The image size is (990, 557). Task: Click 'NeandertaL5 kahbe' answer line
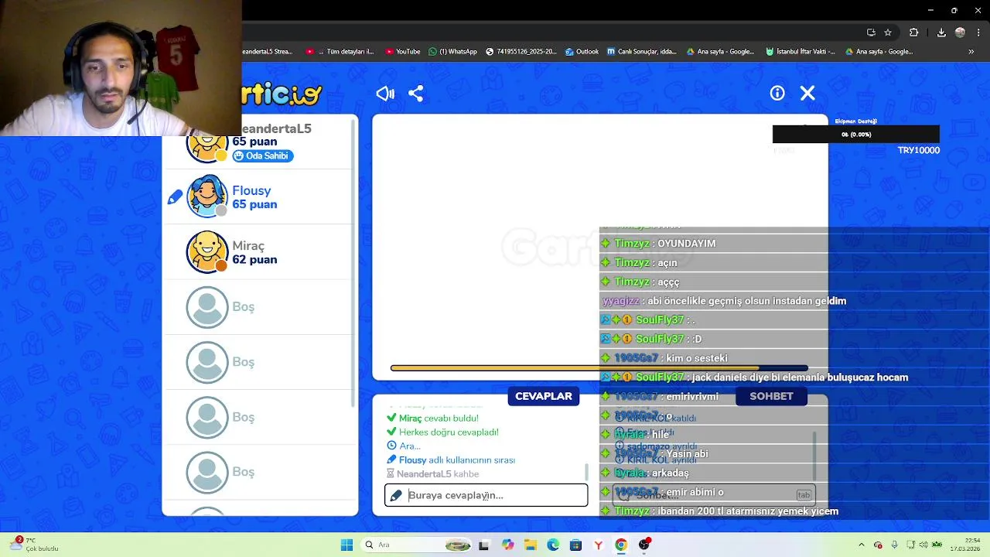tap(432, 474)
